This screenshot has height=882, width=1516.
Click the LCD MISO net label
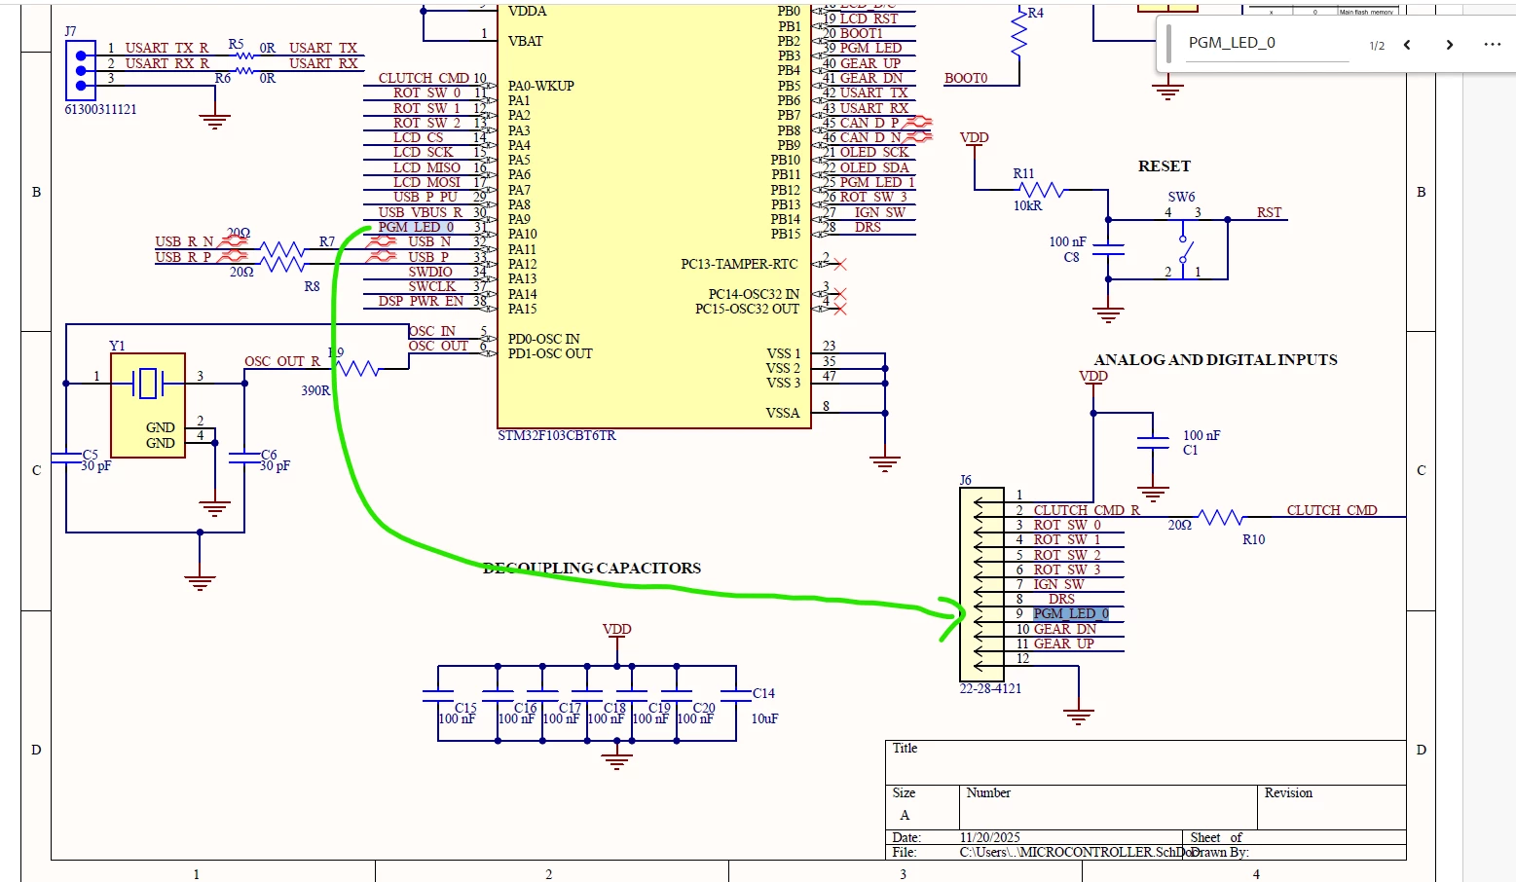[426, 168]
